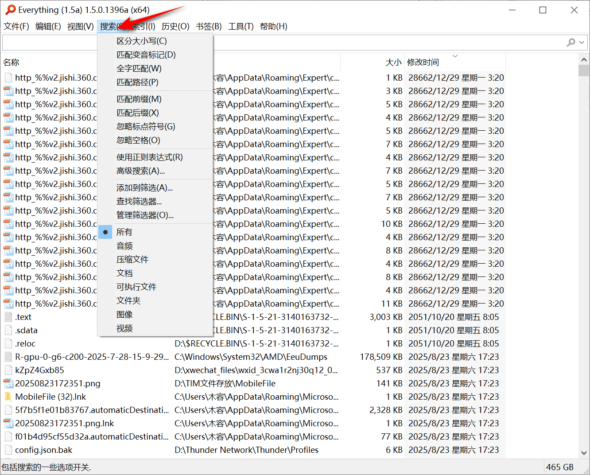
Task: Select path D:\Thunder Network\Thunder\Profiles
Action: tap(246, 450)
